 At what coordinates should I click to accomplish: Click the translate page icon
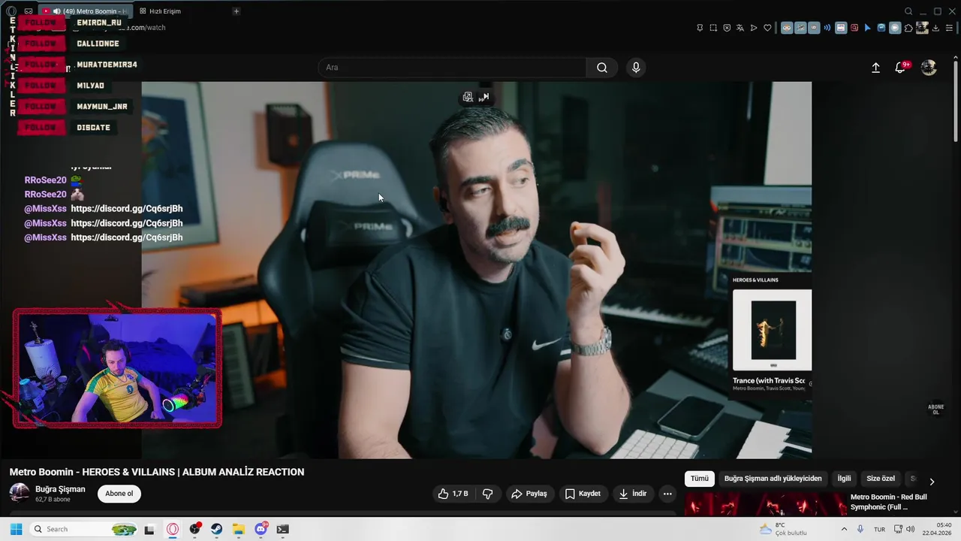pos(740,28)
